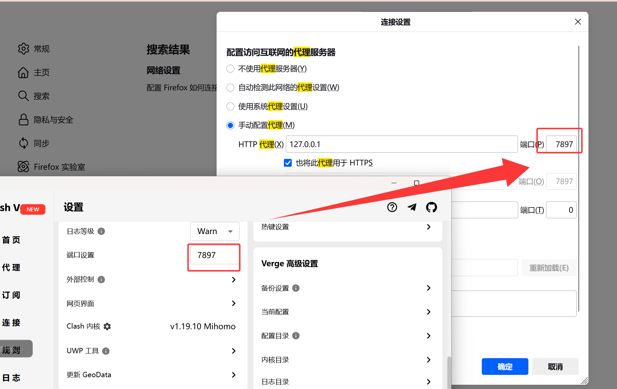Click the HTTP 代理 address field 127.0.0.1

[402, 144]
